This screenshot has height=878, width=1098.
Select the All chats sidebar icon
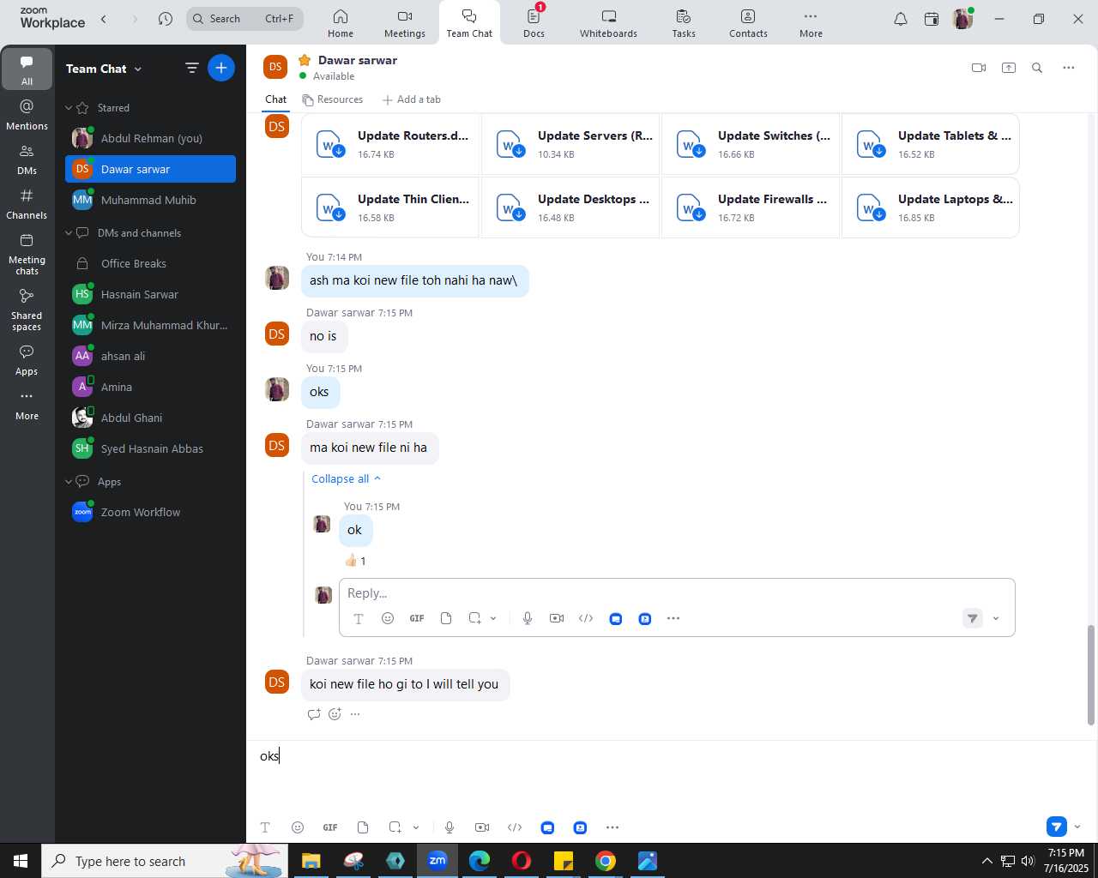pyautogui.click(x=27, y=70)
